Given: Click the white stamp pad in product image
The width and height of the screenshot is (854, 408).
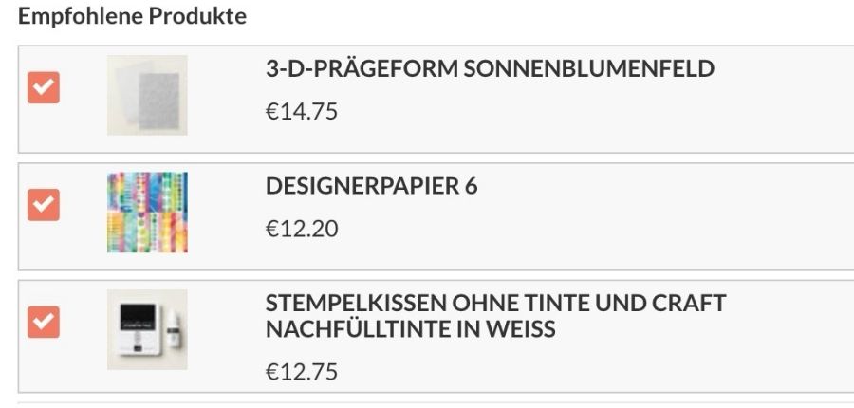Looking at the screenshot, I should (139, 329).
